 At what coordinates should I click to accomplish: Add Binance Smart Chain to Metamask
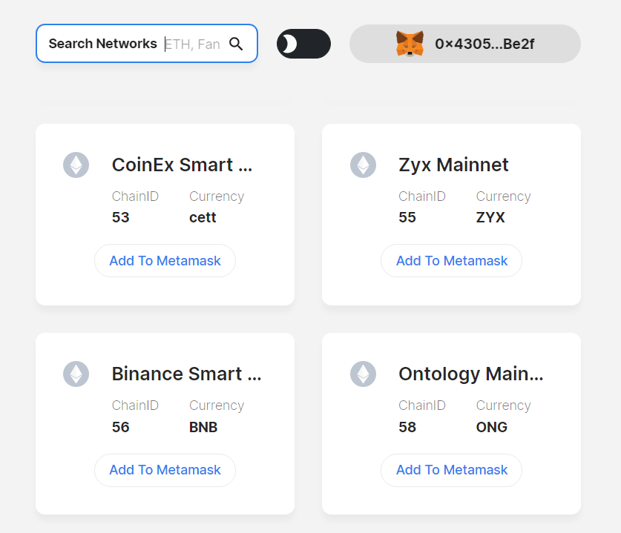[165, 470]
